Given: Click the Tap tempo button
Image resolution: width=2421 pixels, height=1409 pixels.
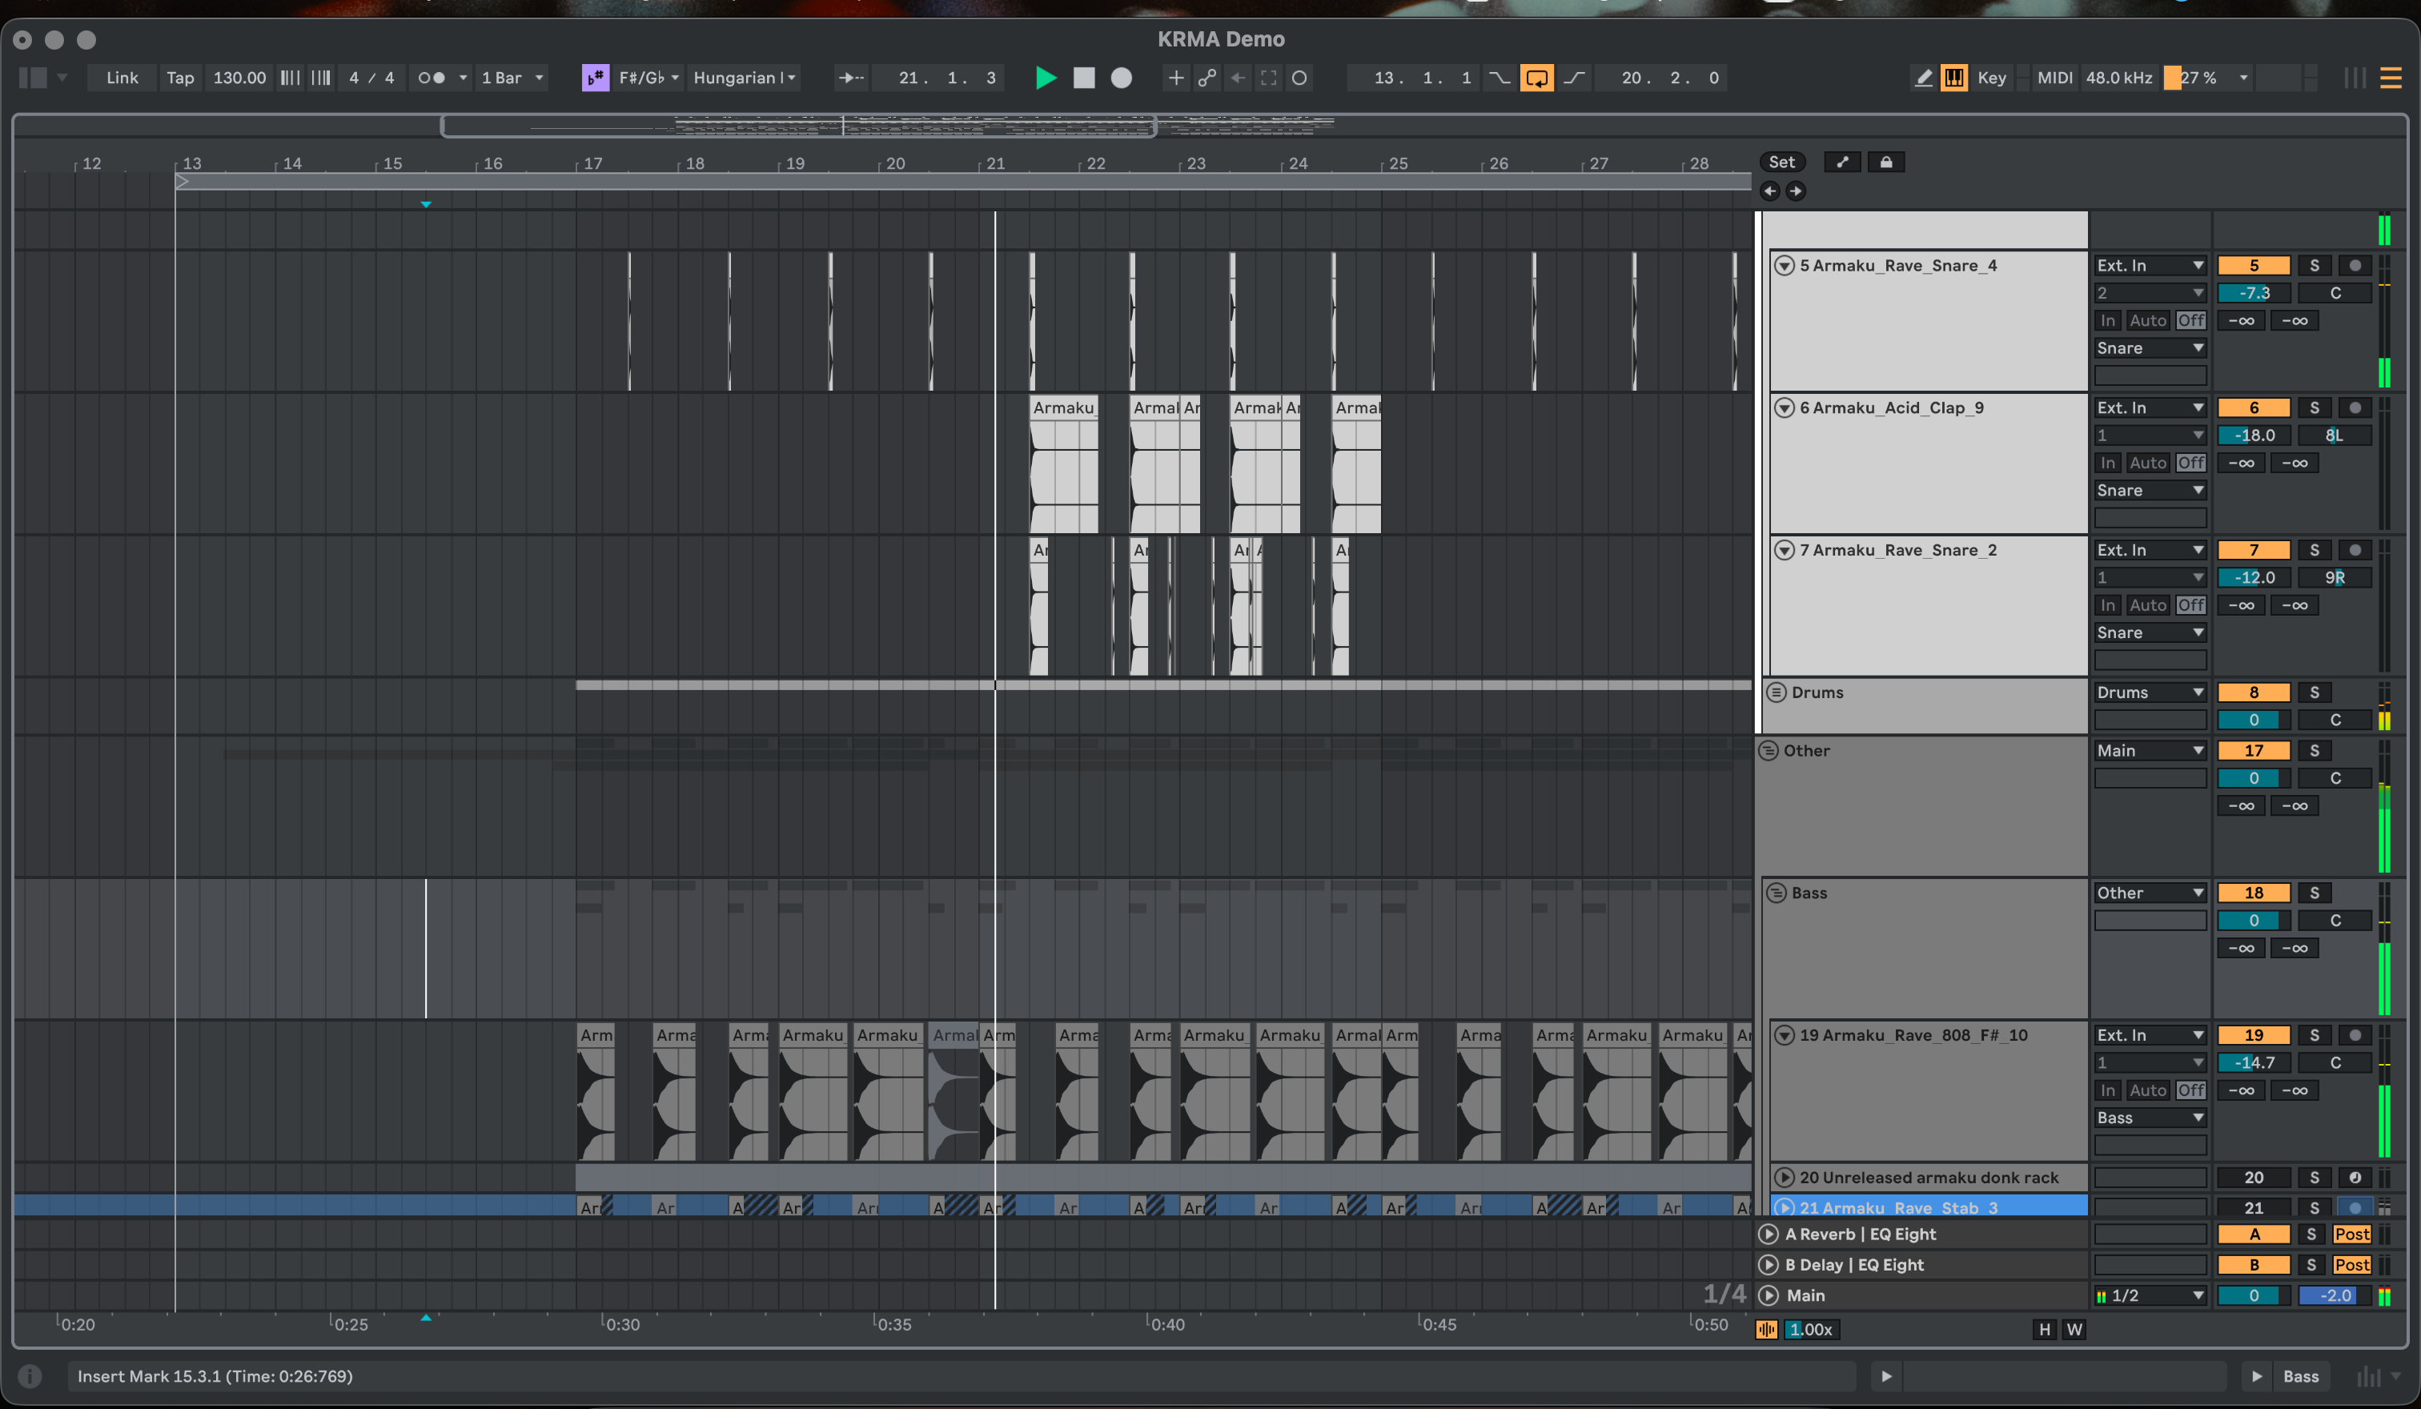Looking at the screenshot, I should click(179, 78).
